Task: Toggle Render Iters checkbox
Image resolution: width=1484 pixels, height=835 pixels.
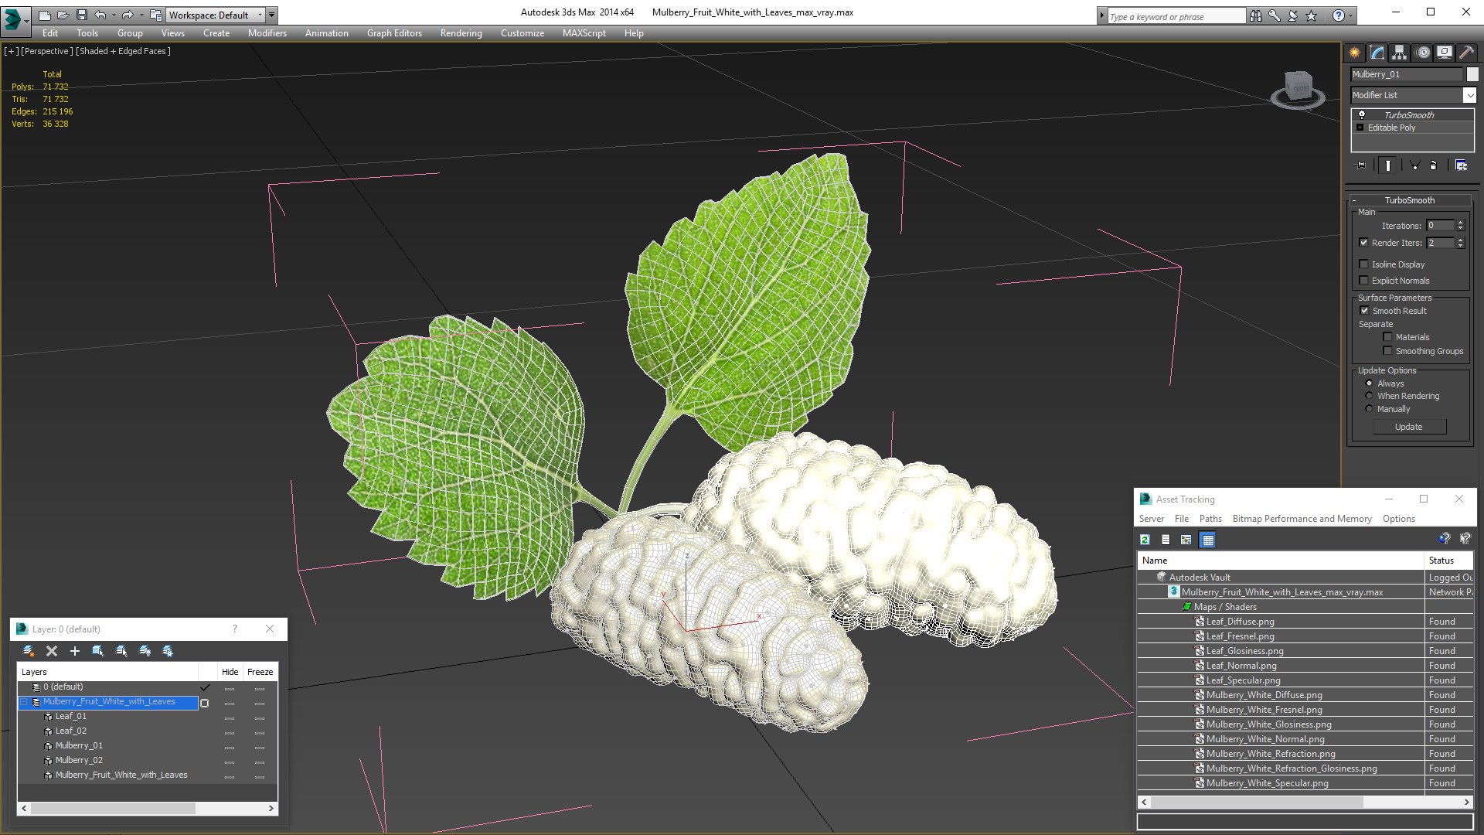Action: [x=1364, y=243]
